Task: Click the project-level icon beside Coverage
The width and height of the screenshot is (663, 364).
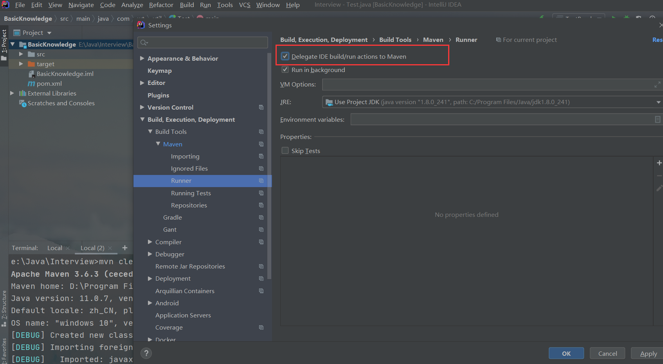Action: click(x=261, y=327)
